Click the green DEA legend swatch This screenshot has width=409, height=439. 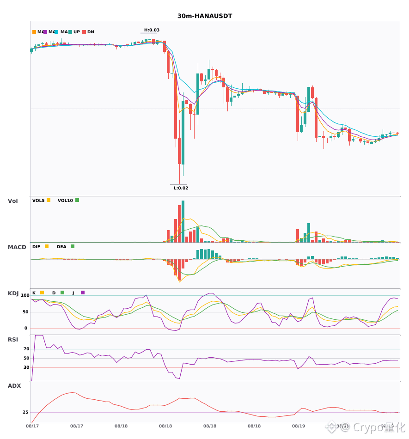(73, 246)
